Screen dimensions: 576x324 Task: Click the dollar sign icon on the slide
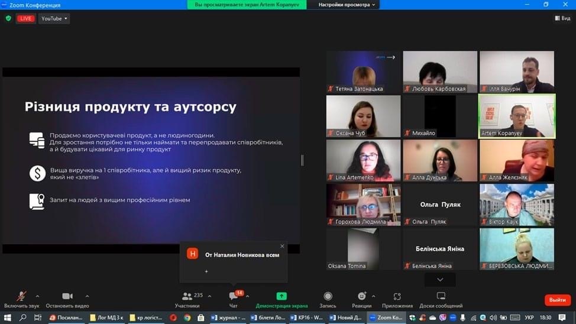click(37, 173)
